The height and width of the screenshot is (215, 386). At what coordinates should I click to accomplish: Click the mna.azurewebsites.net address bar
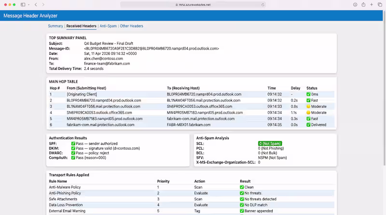193,4
